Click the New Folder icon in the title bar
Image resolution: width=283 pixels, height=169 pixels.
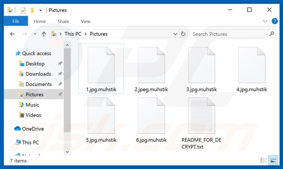click(33, 10)
